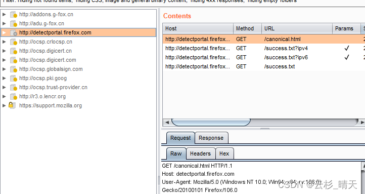Expand the adu.g-fox.cn tree node
The height and width of the screenshot is (194, 365).
click(x=4, y=23)
